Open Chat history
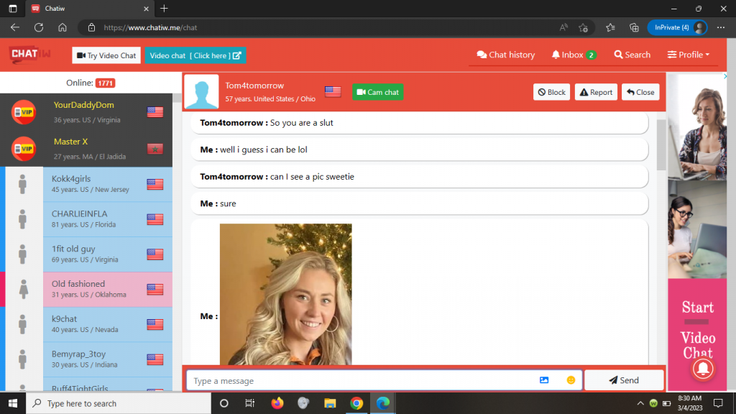Screen dimensions: 736x414 pyautogui.click(x=506, y=55)
